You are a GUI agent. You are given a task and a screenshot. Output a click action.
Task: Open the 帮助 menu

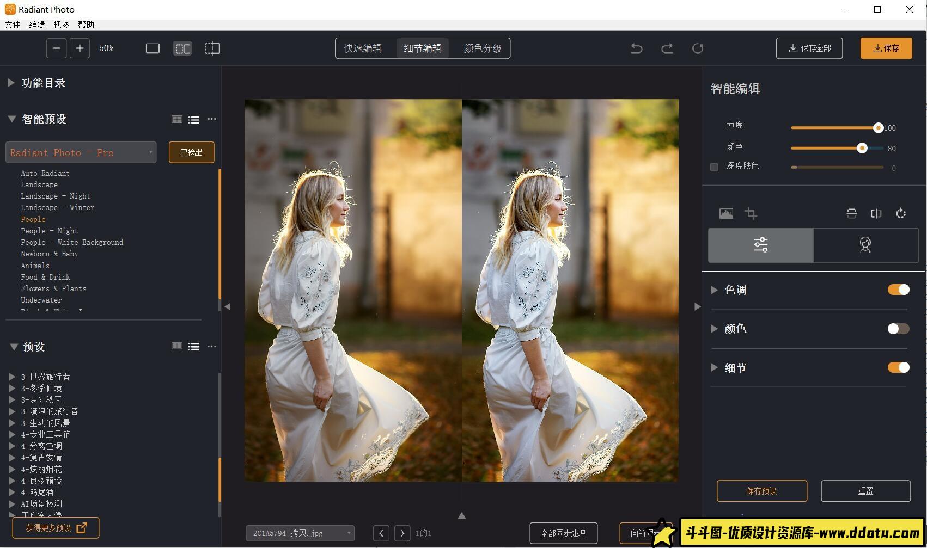pyautogui.click(x=85, y=24)
